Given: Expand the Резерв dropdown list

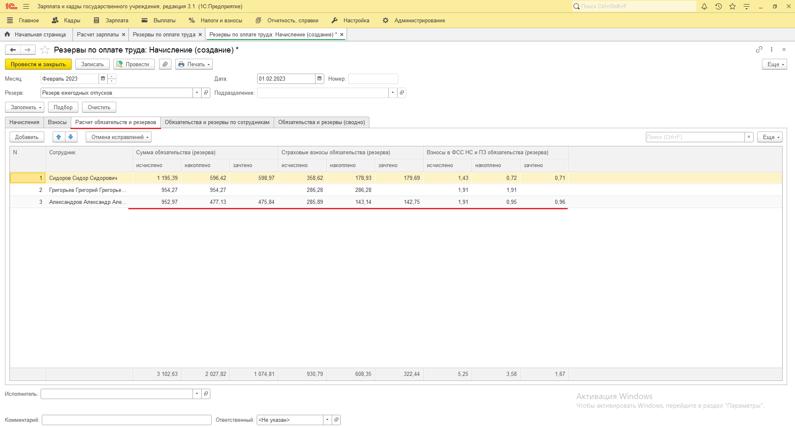Looking at the screenshot, I should click(x=197, y=93).
